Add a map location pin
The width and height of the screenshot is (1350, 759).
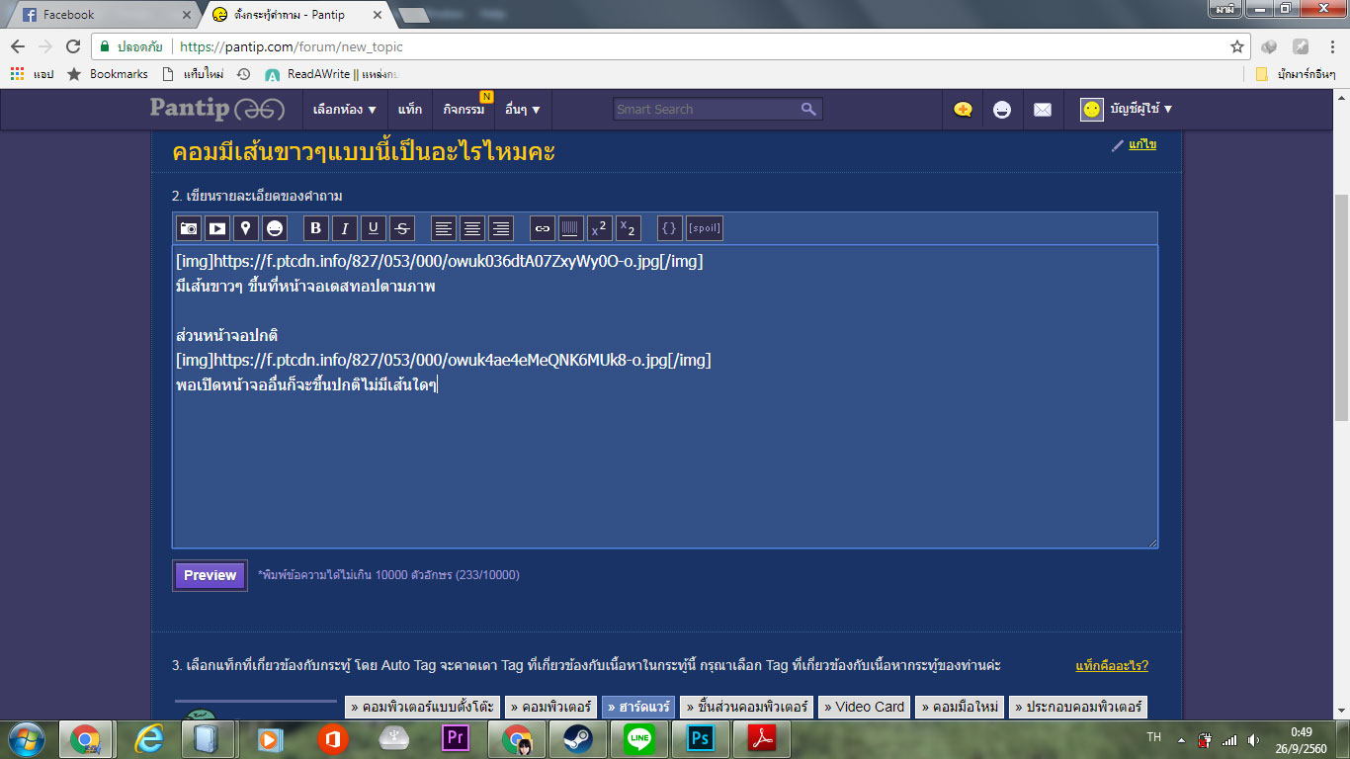click(x=246, y=228)
